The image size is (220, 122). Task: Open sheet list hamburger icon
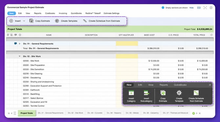[x=15, y=113]
